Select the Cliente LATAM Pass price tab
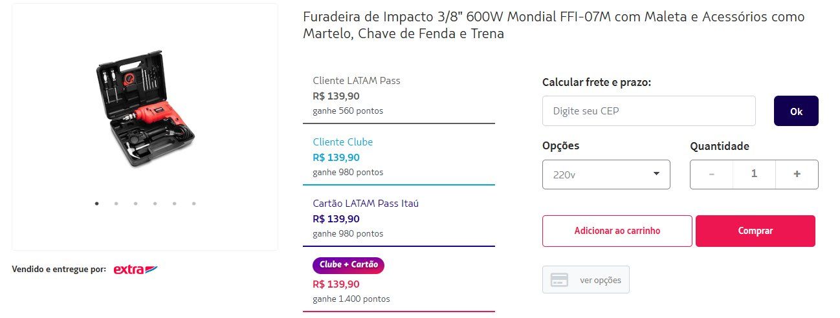This screenshot has height=318, width=840. (399, 96)
